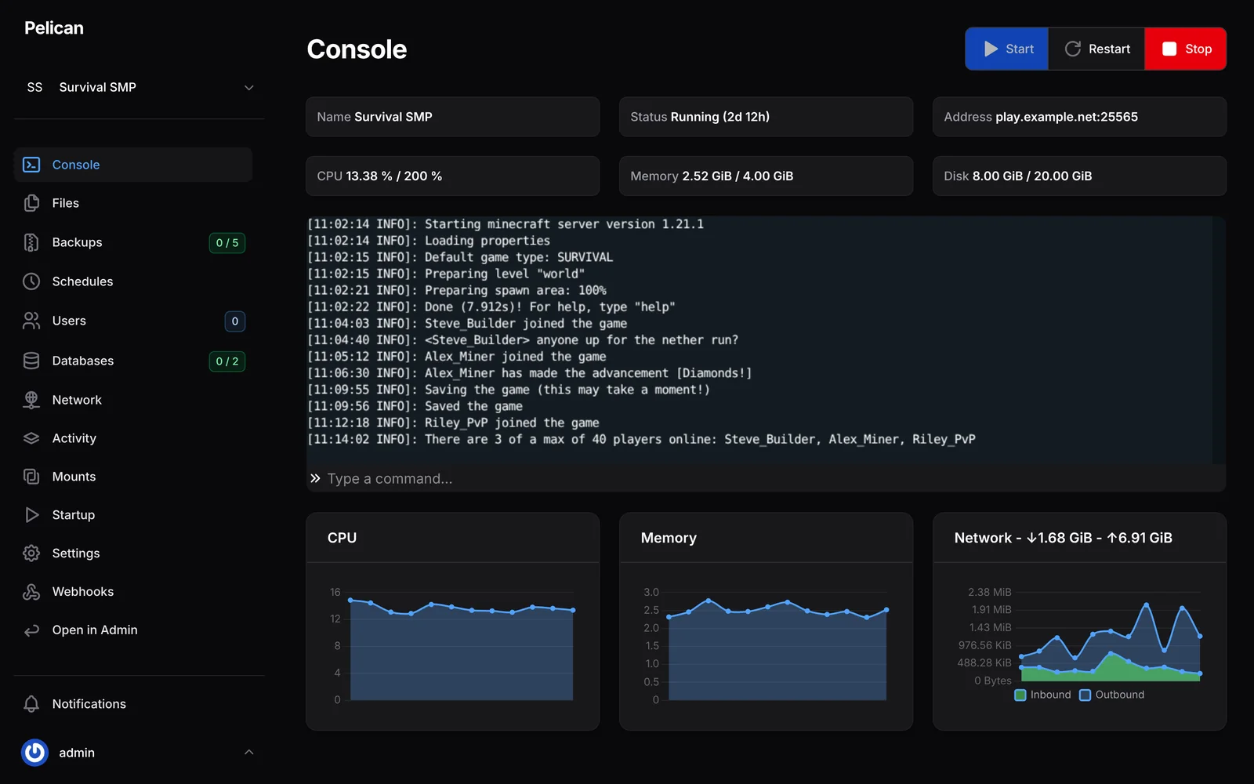1254x784 pixels.
Task: Click the Users 0 count badge
Action: pyautogui.click(x=235, y=321)
